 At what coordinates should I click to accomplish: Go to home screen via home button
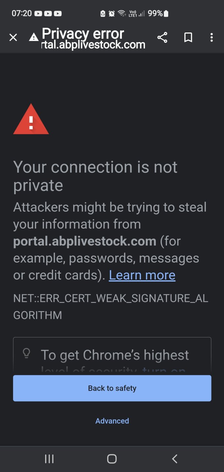[x=112, y=459]
